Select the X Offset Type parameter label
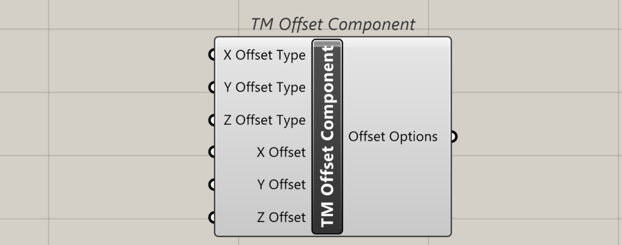Image resolution: width=622 pixels, height=245 pixels. [x=264, y=55]
